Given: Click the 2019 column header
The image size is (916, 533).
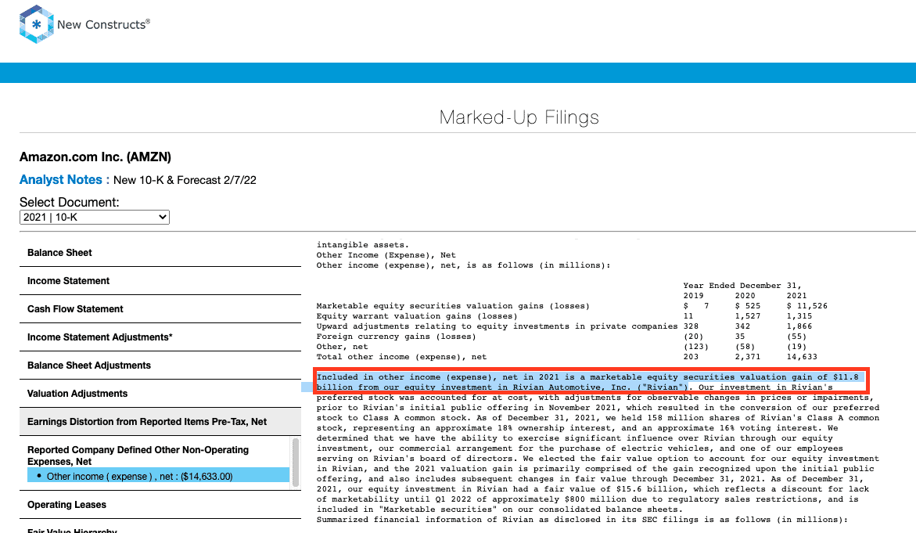Looking at the screenshot, I should (693, 296).
